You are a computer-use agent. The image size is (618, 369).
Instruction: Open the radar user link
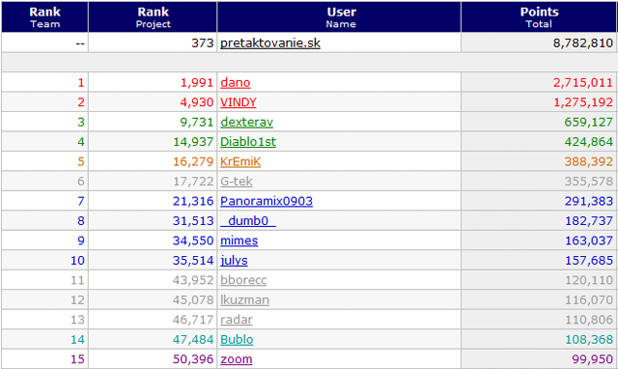point(236,320)
